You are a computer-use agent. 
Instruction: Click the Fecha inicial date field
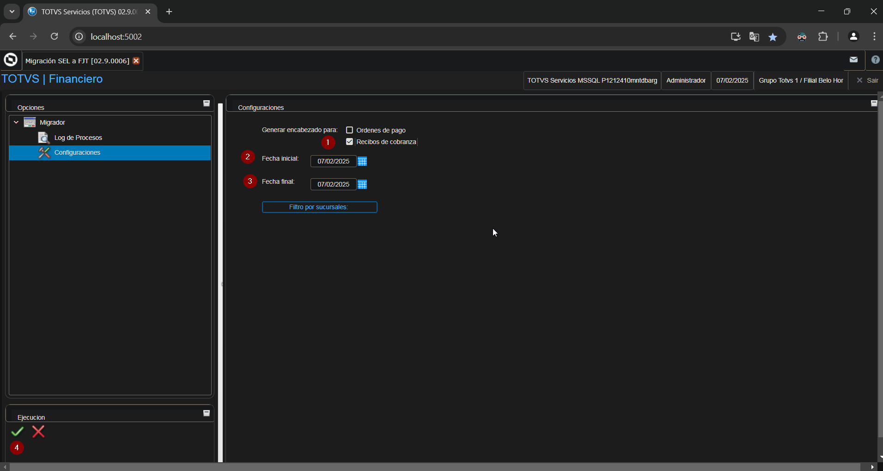333,161
